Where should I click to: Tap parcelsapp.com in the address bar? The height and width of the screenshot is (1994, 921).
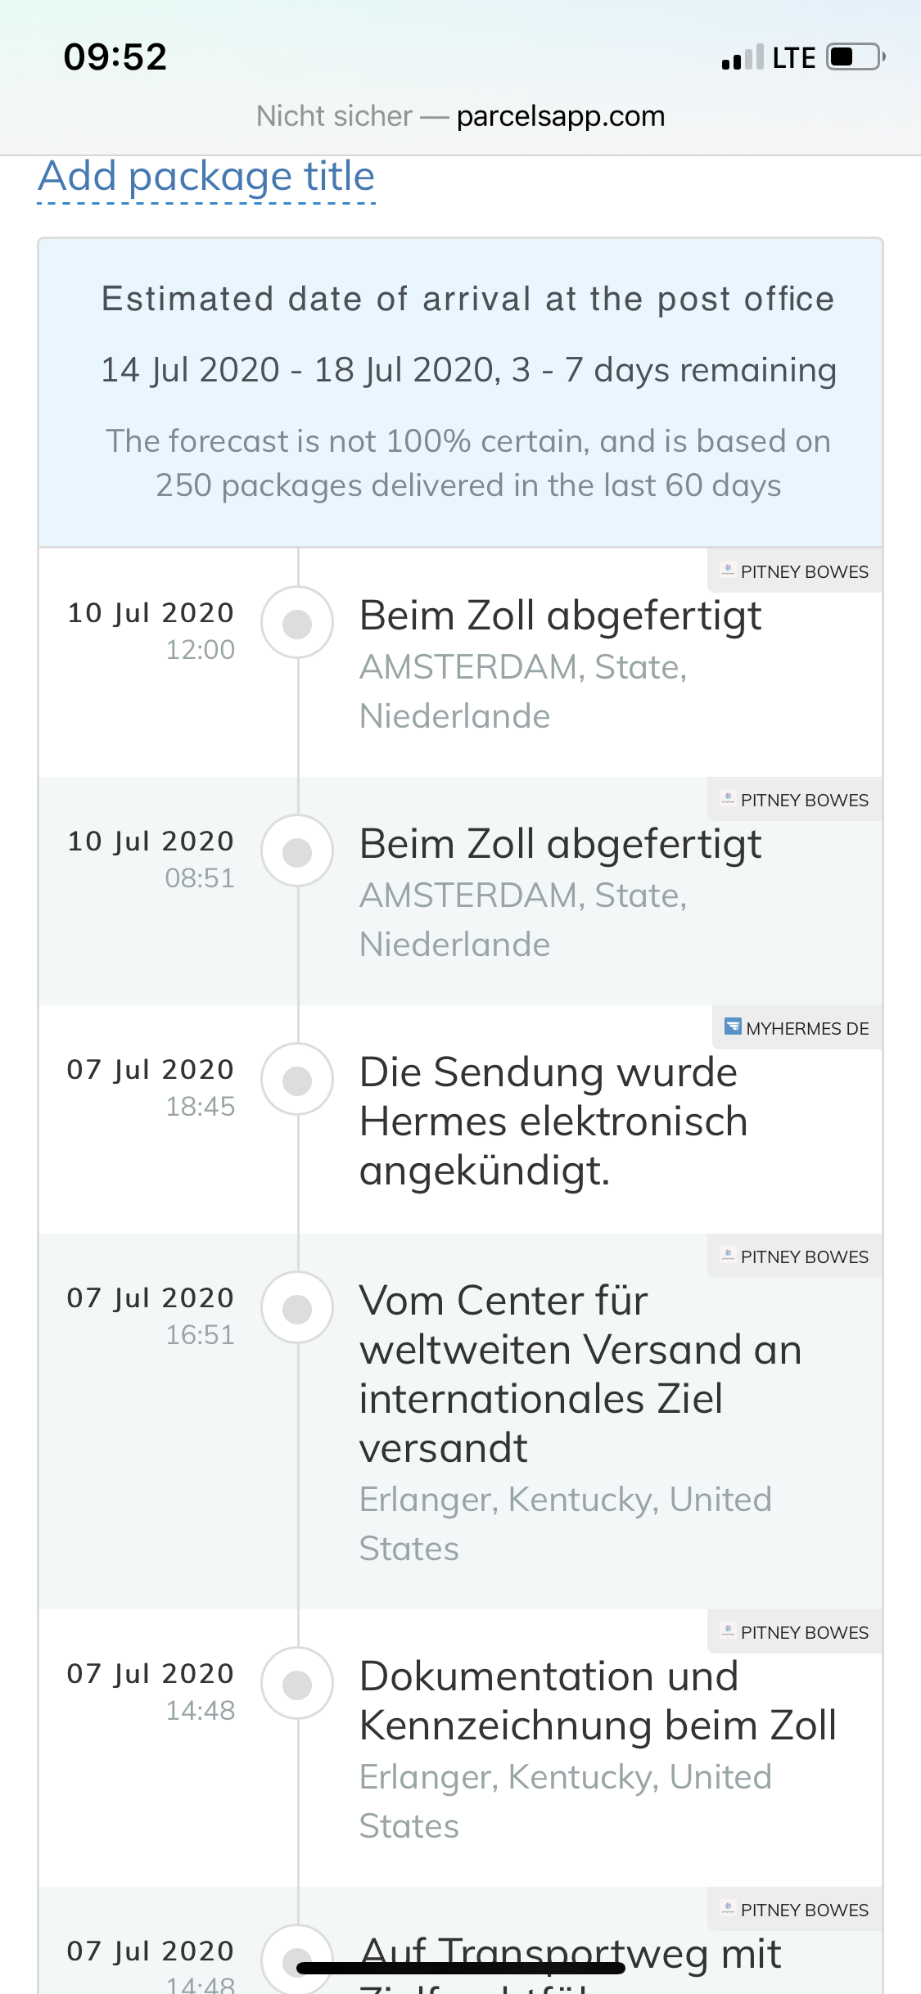561,116
